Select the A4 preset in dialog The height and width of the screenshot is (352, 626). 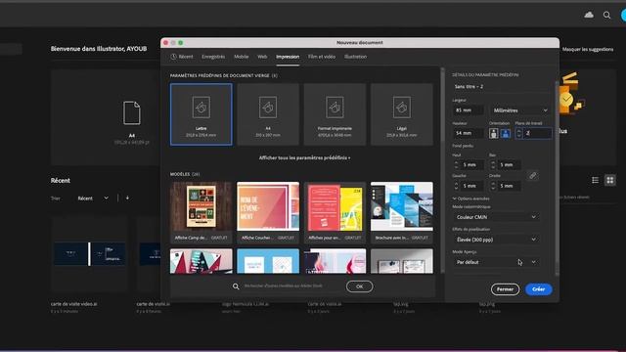coord(268,114)
